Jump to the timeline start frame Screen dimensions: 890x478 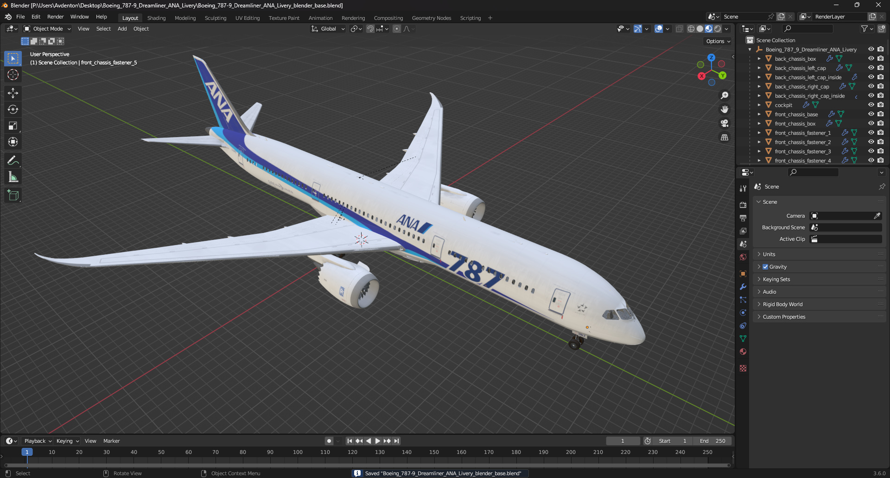[x=350, y=441]
